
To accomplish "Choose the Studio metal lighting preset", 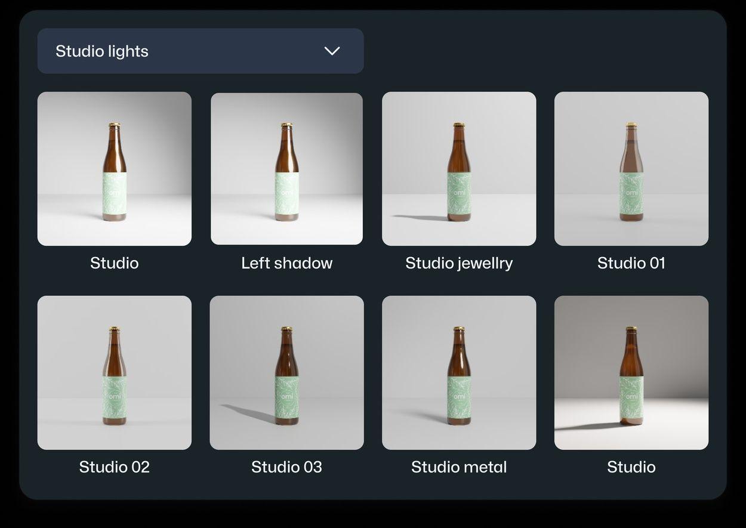I will tap(459, 372).
